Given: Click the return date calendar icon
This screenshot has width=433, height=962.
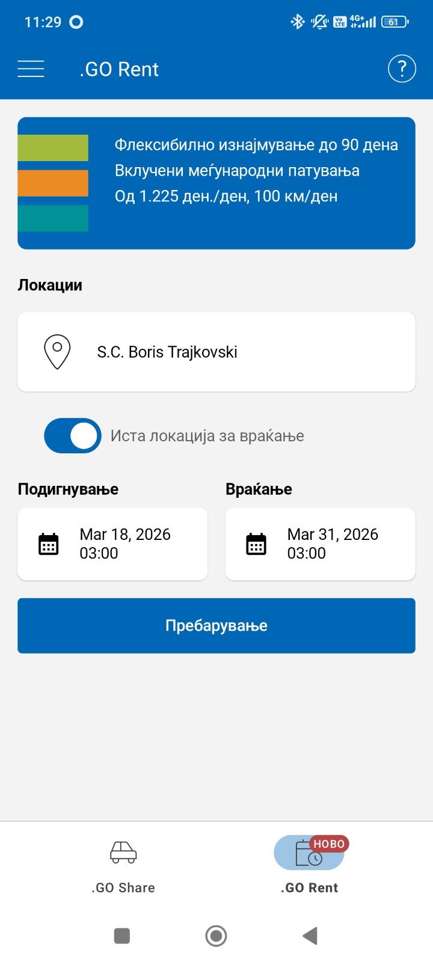Looking at the screenshot, I should [x=256, y=544].
